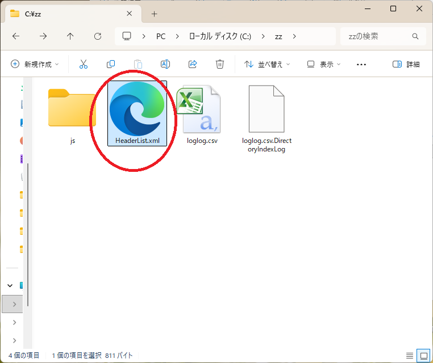
Task: Expand chevron after ローカル ディスク (C:)
Action: 263,36
